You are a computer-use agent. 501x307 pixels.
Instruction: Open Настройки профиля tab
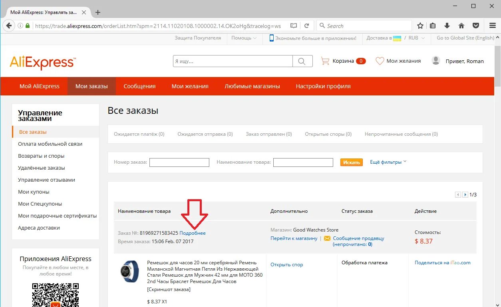coord(323,86)
